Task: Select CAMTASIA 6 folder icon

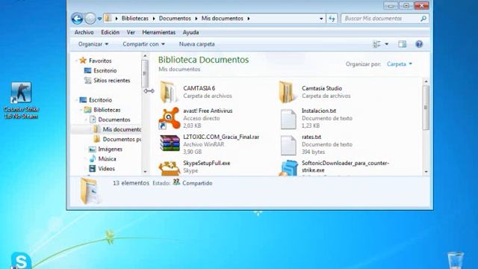Action: [x=169, y=92]
